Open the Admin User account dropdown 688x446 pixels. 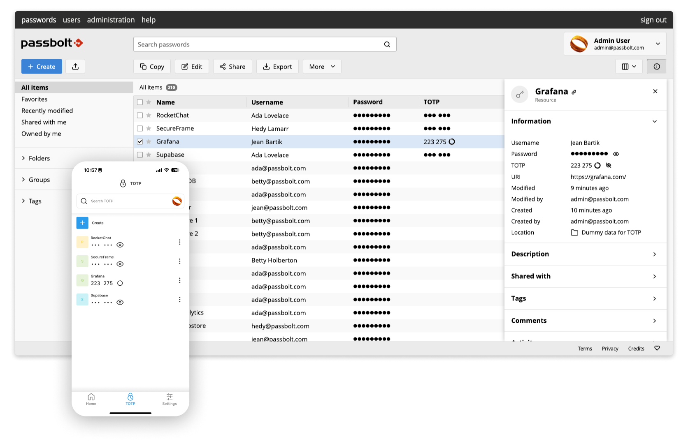[615, 44]
